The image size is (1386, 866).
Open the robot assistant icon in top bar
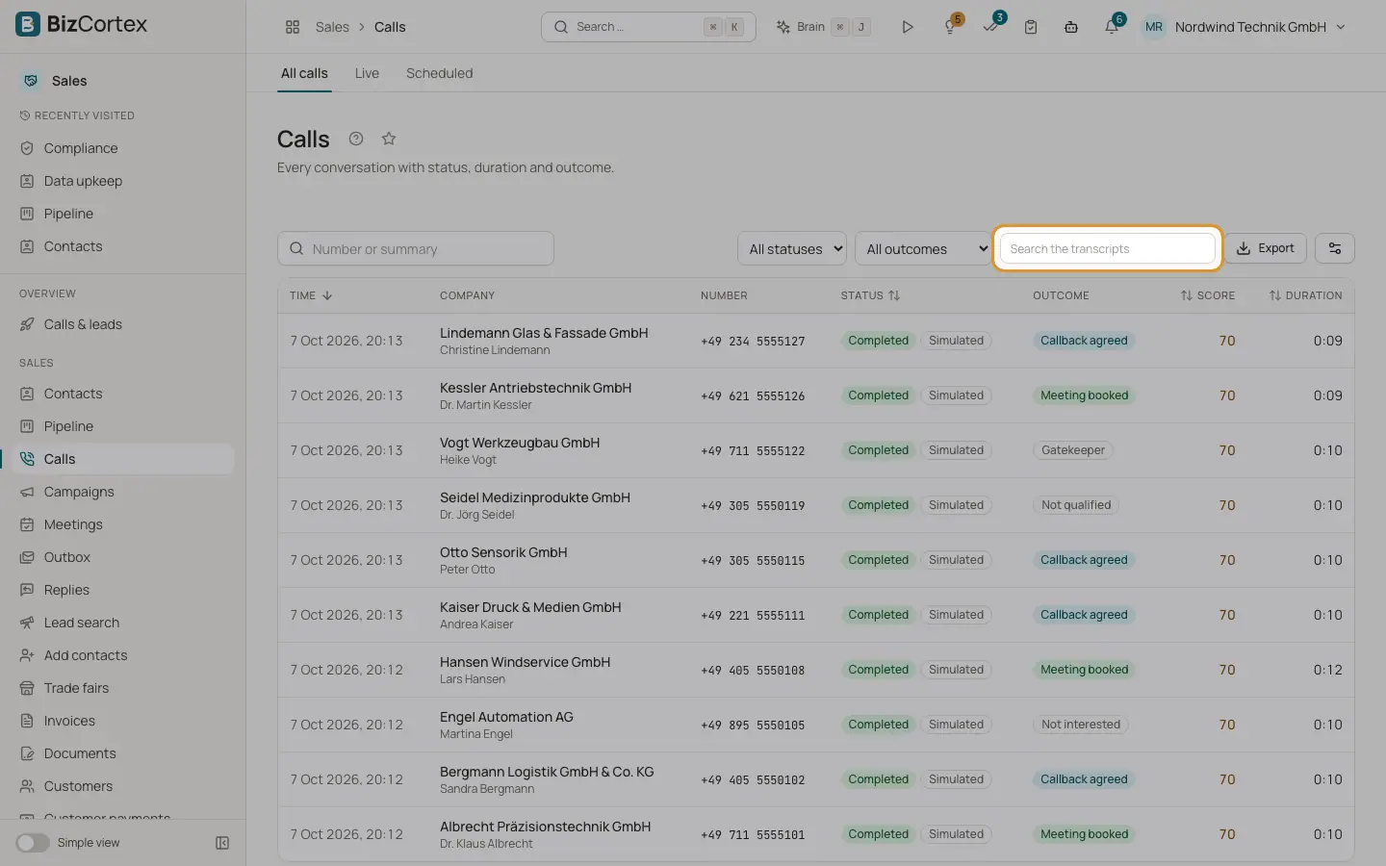pyautogui.click(x=1071, y=27)
